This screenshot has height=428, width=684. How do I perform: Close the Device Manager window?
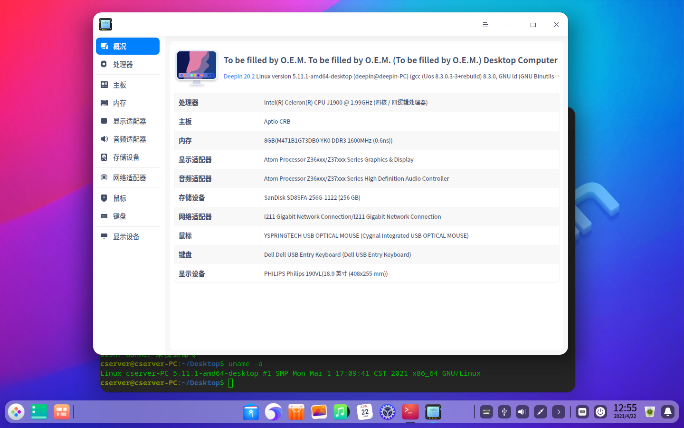(556, 25)
